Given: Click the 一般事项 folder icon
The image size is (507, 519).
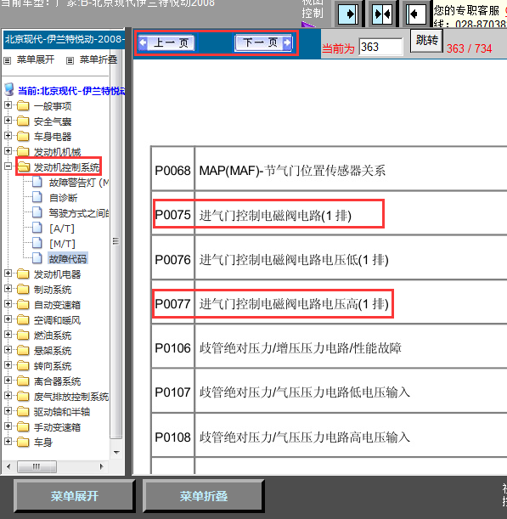Looking at the screenshot, I should tap(23, 106).
